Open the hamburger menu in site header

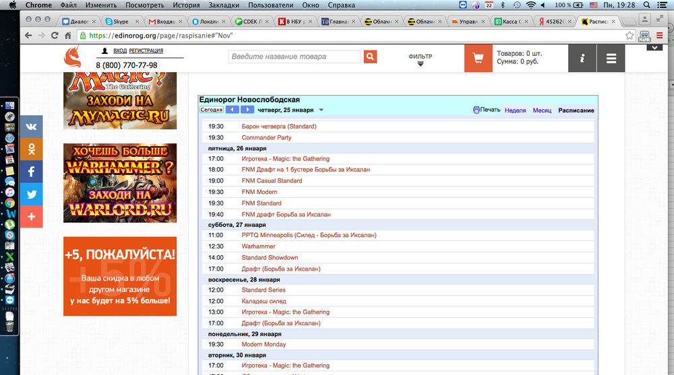coord(611,59)
